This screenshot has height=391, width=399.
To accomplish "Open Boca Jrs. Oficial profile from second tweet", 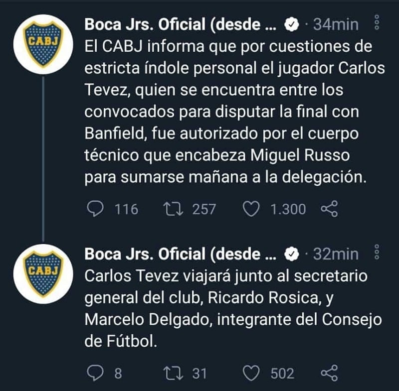I will pyautogui.click(x=180, y=254).
